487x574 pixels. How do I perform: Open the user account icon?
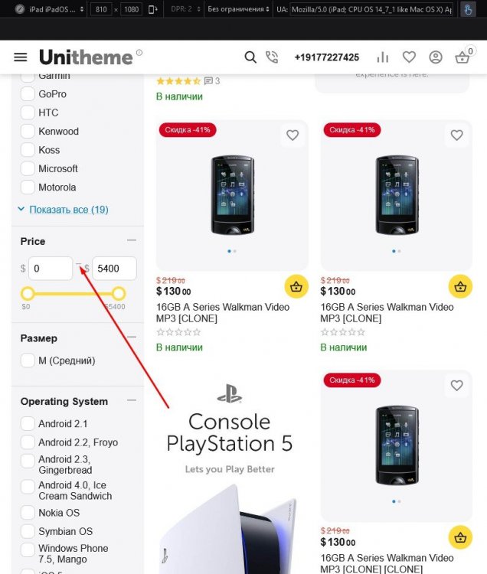pos(436,57)
